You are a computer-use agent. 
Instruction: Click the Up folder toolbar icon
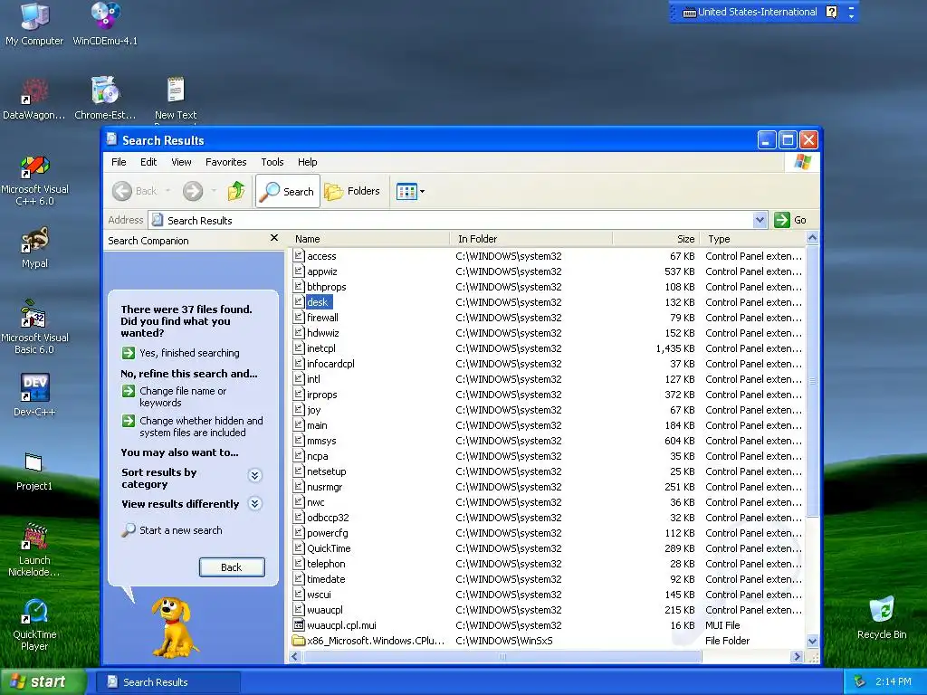click(236, 191)
